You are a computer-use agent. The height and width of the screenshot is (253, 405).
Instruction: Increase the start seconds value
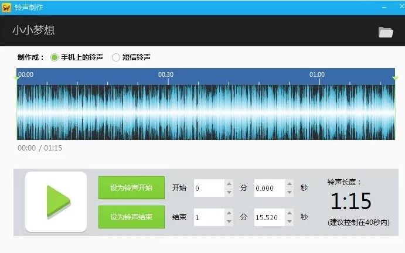point(290,184)
